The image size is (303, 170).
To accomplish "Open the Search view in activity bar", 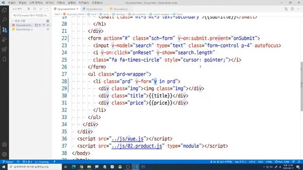I will pos(4,19).
